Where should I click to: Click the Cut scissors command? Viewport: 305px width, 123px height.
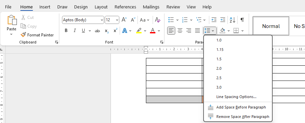tap(27, 18)
